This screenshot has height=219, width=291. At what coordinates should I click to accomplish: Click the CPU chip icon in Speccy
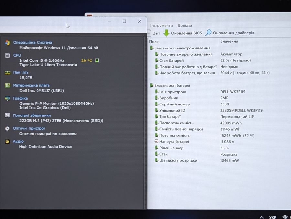click(x=8, y=55)
